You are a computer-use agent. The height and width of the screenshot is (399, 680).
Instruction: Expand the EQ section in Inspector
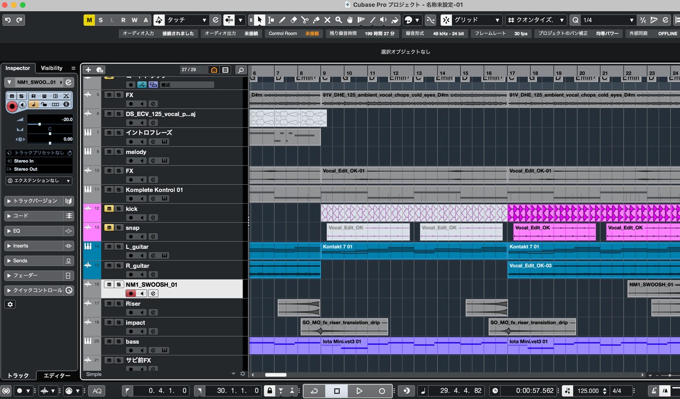[40, 230]
